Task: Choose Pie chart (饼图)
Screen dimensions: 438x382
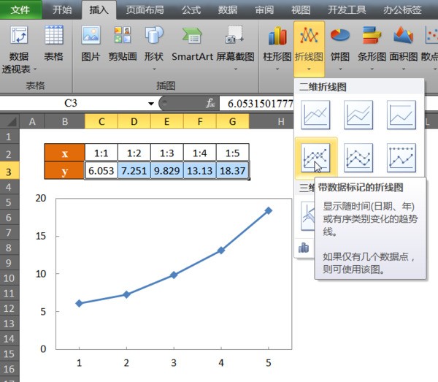Action: (340, 47)
